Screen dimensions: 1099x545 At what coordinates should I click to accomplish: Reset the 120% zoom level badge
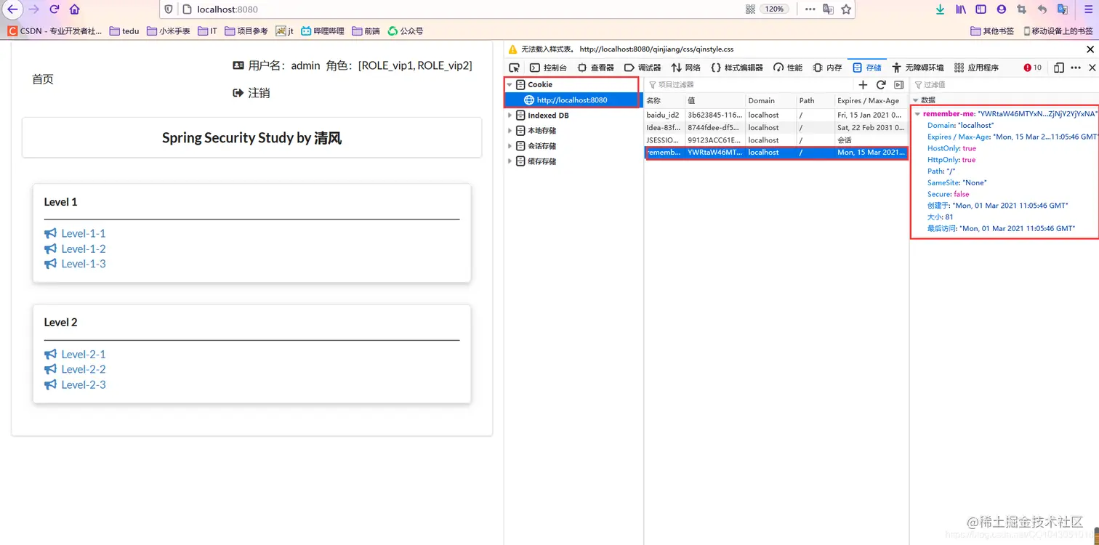[775, 9]
